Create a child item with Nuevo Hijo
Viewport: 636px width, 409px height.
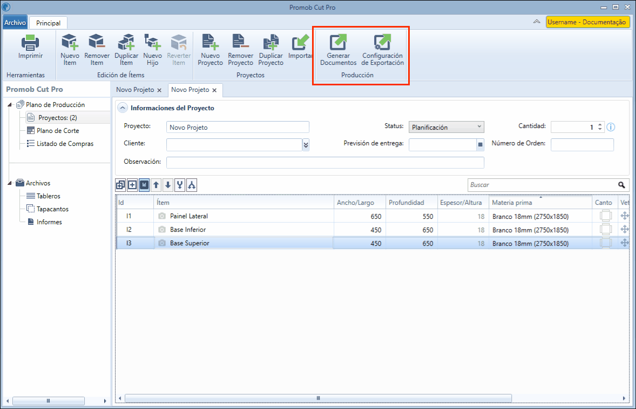click(x=152, y=50)
